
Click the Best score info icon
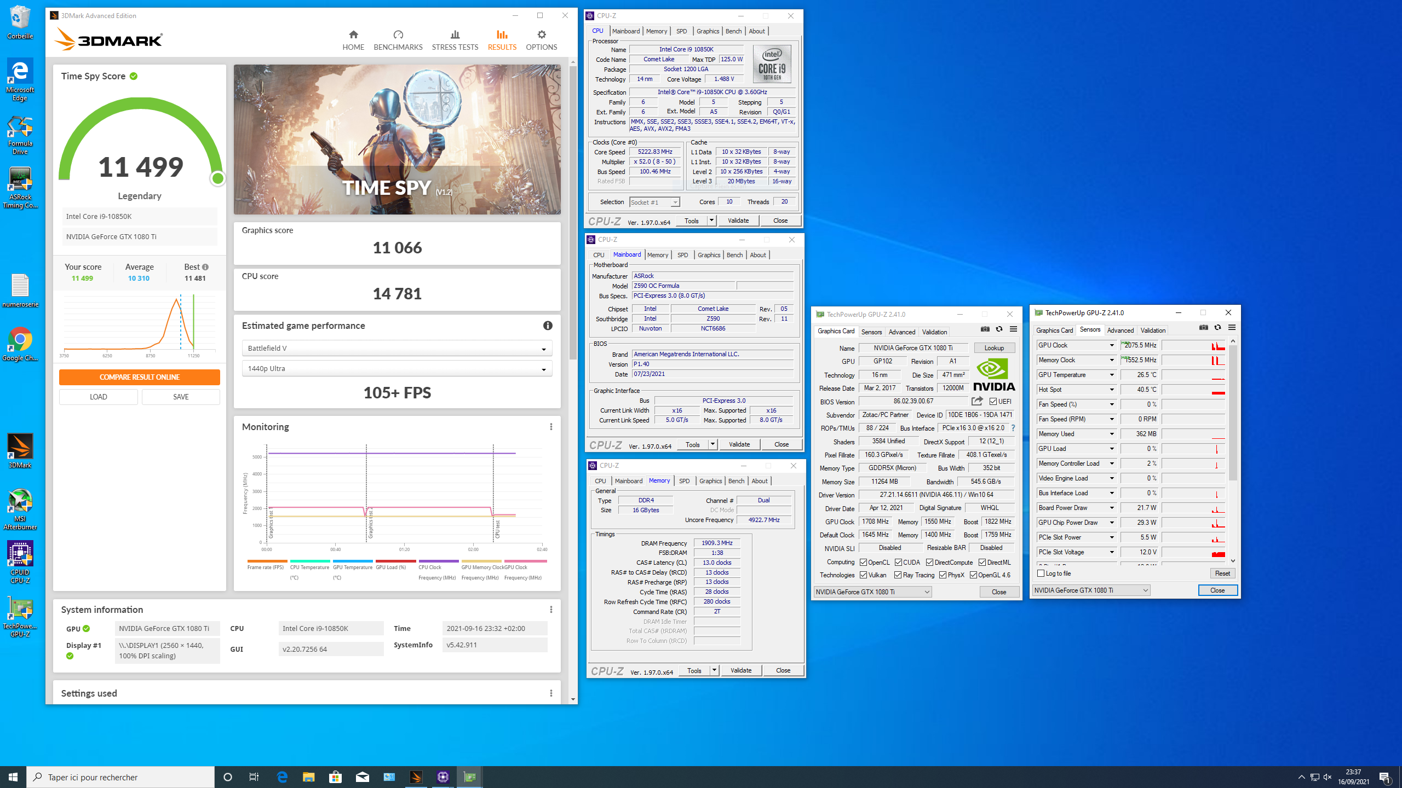205,267
